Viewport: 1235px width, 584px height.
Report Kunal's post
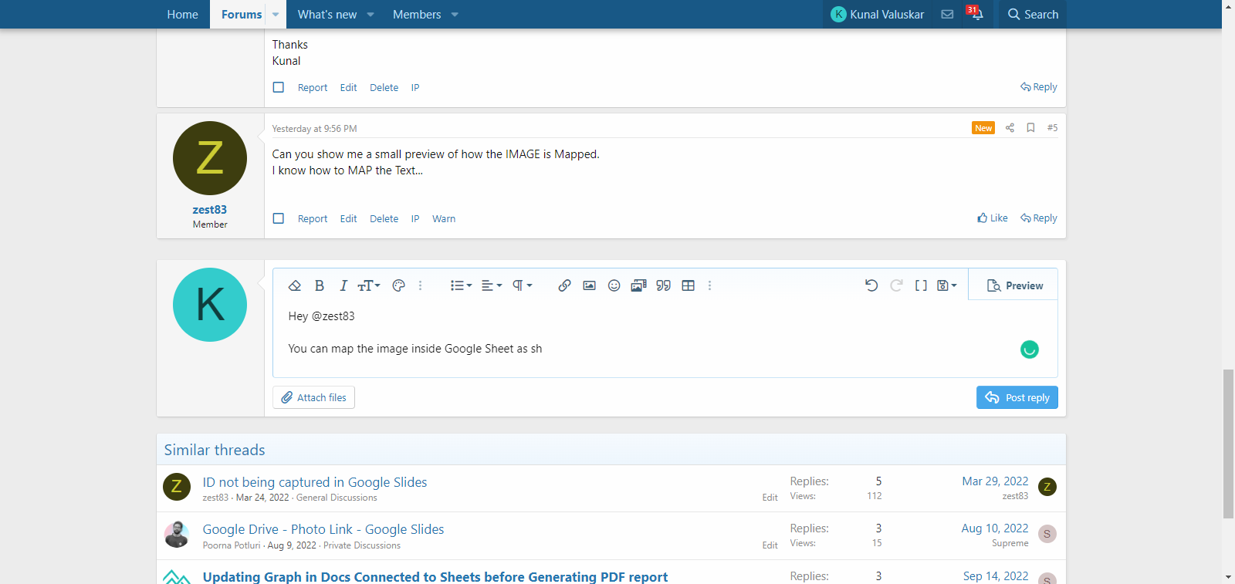tap(313, 88)
